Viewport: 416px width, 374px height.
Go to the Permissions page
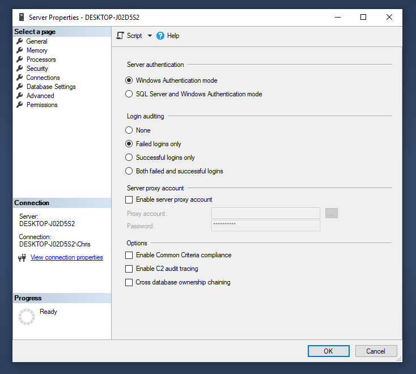pyautogui.click(x=42, y=105)
